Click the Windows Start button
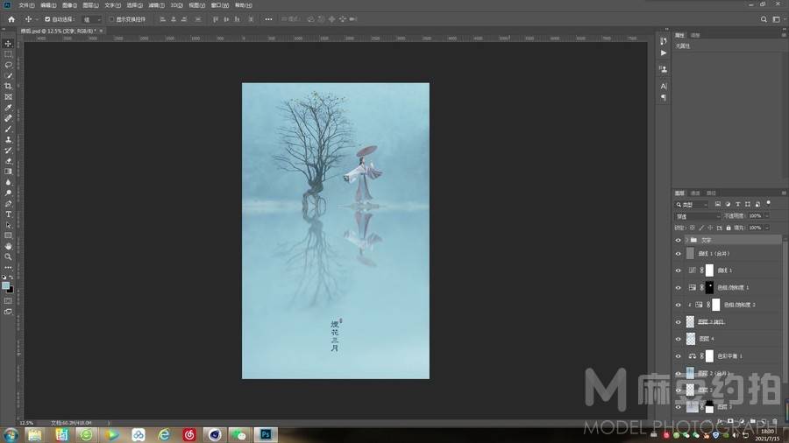 coord(10,435)
